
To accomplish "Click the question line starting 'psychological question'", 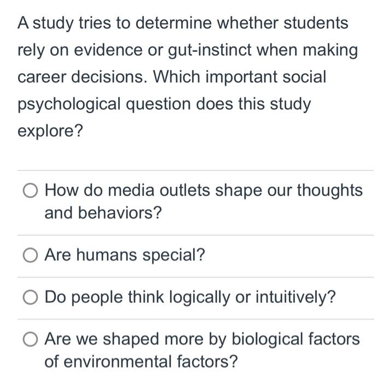I will [x=164, y=104].
